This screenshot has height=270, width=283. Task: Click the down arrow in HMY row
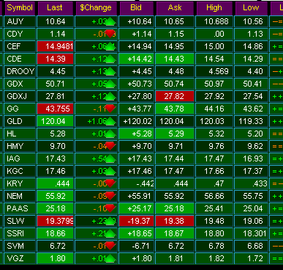point(110,146)
